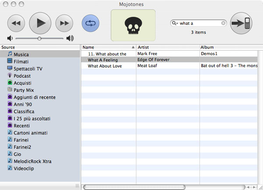263x190 pixels.
Task: Select Filmati in the Source list
Action: pos(40,62)
